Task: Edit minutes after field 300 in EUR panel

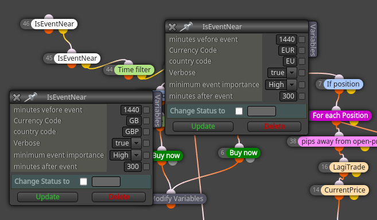Action: [288, 96]
